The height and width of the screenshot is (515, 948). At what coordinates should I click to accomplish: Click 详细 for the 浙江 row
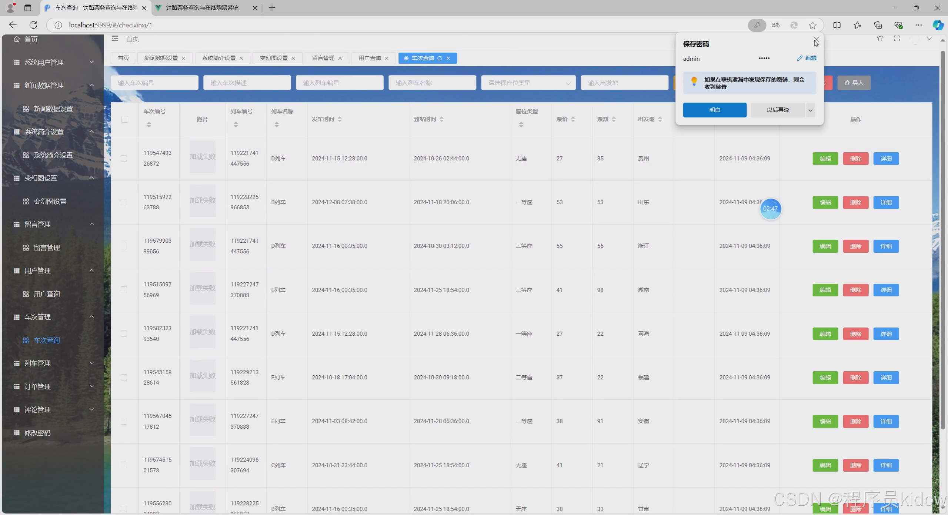(x=886, y=246)
